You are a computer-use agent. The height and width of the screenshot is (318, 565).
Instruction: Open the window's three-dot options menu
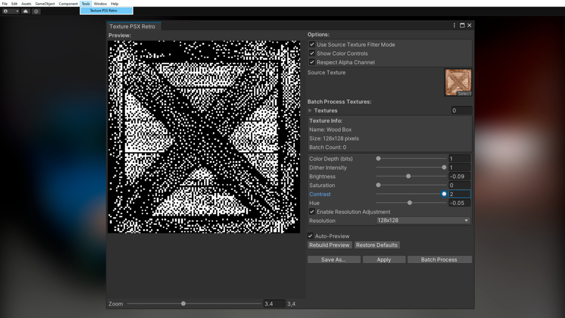coord(454,25)
